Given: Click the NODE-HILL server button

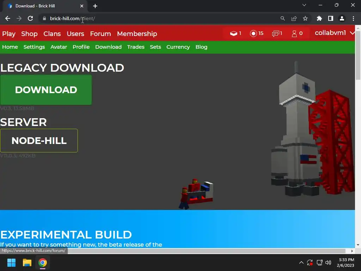Looking at the screenshot, I should [39, 140].
